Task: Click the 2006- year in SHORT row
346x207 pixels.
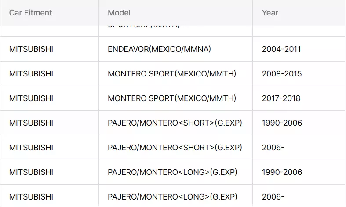Action: point(273,147)
